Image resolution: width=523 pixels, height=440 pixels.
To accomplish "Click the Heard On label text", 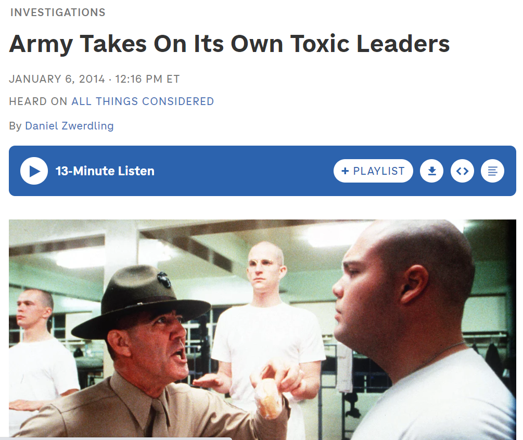I will (38, 101).
